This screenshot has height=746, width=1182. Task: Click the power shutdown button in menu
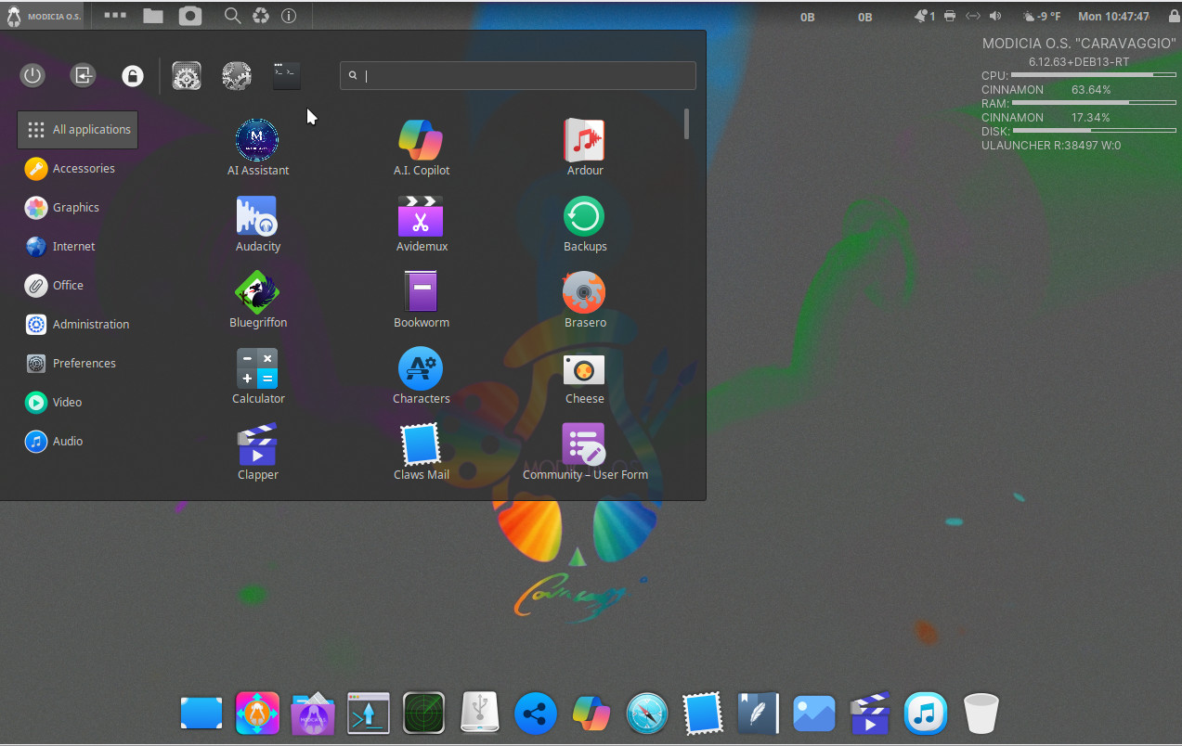click(x=32, y=75)
